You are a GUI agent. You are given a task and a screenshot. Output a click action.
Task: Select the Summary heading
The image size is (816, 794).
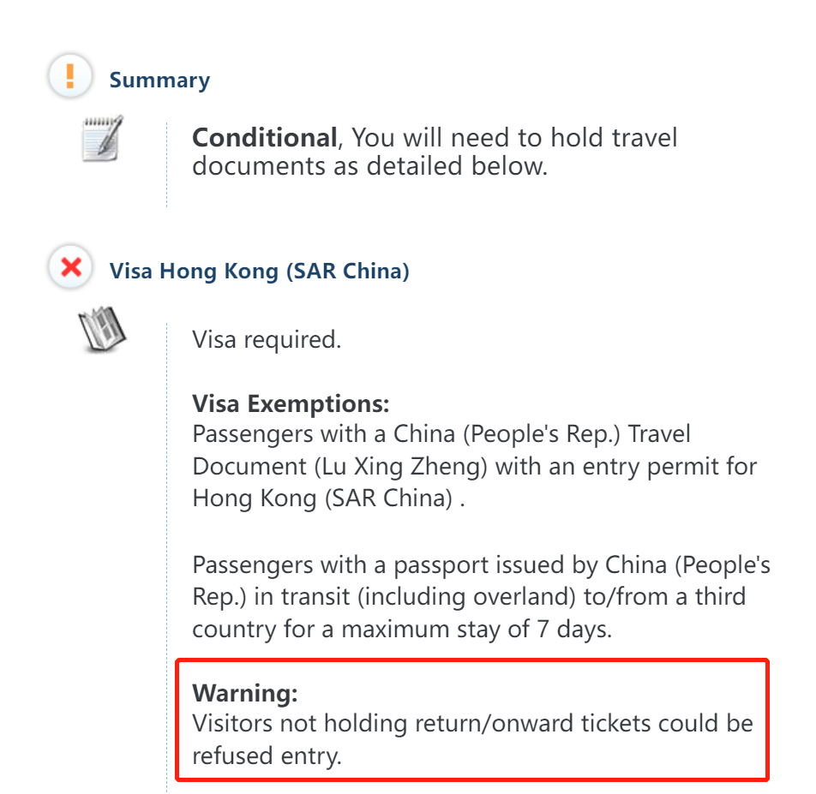point(159,81)
